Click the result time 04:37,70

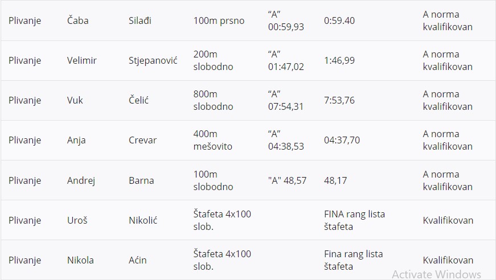(342, 140)
